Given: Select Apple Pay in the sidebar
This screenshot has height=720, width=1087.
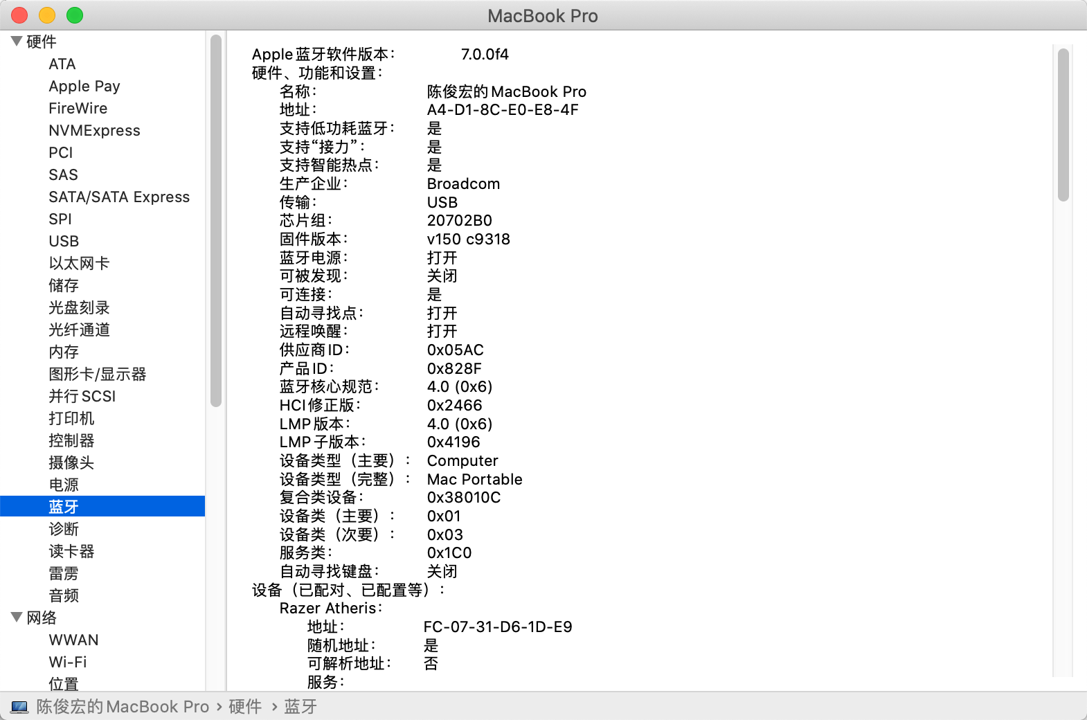Looking at the screenshot, I should tap(84, 87).
